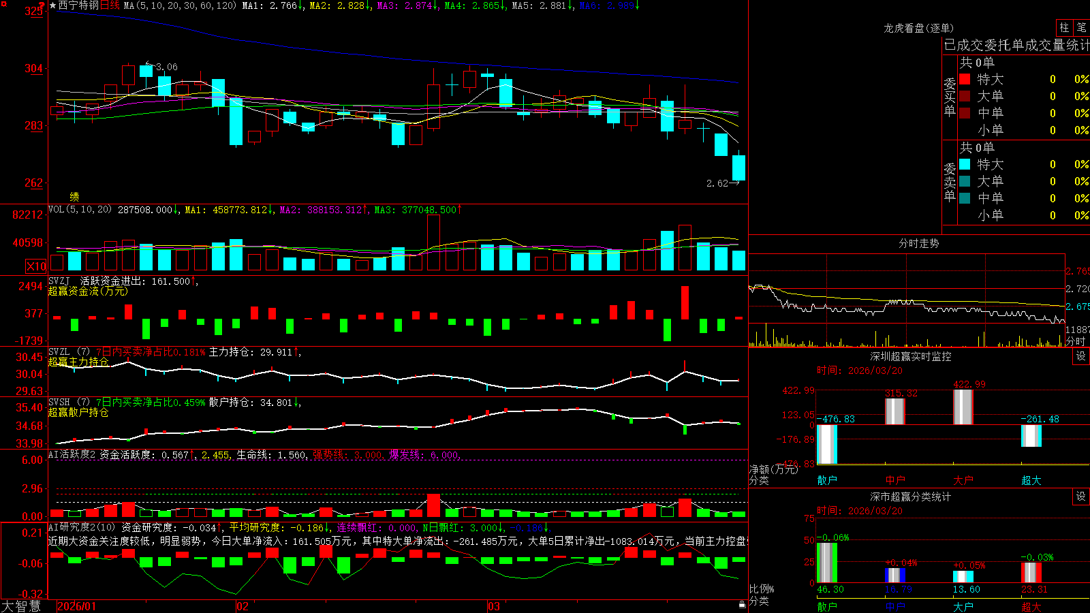Switch 龙虎看盘 to 笔 (tick) view
This screenshot has height=613, width=1090.
pos(1082,27)
